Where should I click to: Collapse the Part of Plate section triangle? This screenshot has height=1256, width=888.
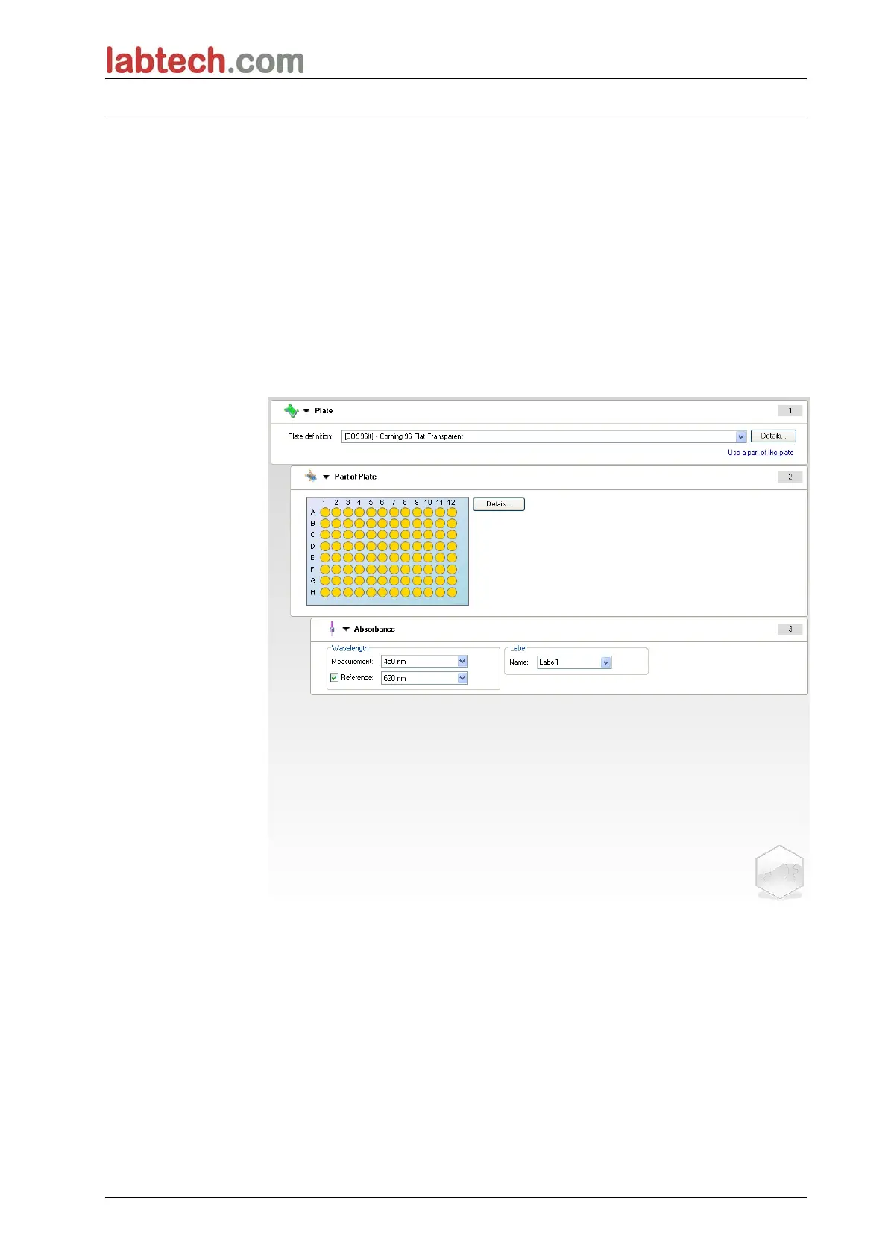tap(326, 477)
